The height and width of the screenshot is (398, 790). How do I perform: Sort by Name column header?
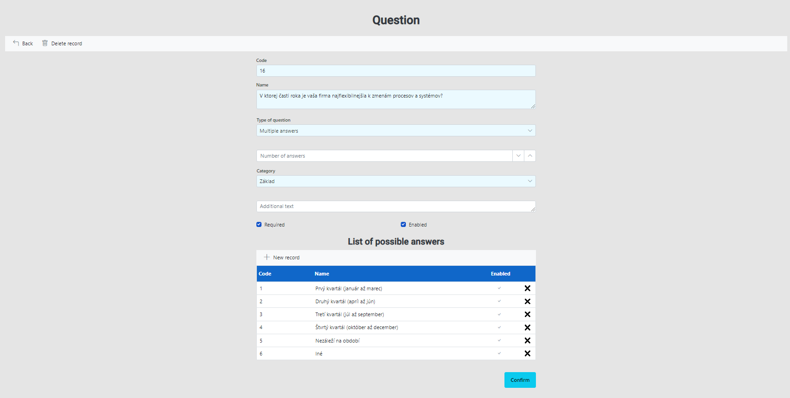tap(322, 274)
